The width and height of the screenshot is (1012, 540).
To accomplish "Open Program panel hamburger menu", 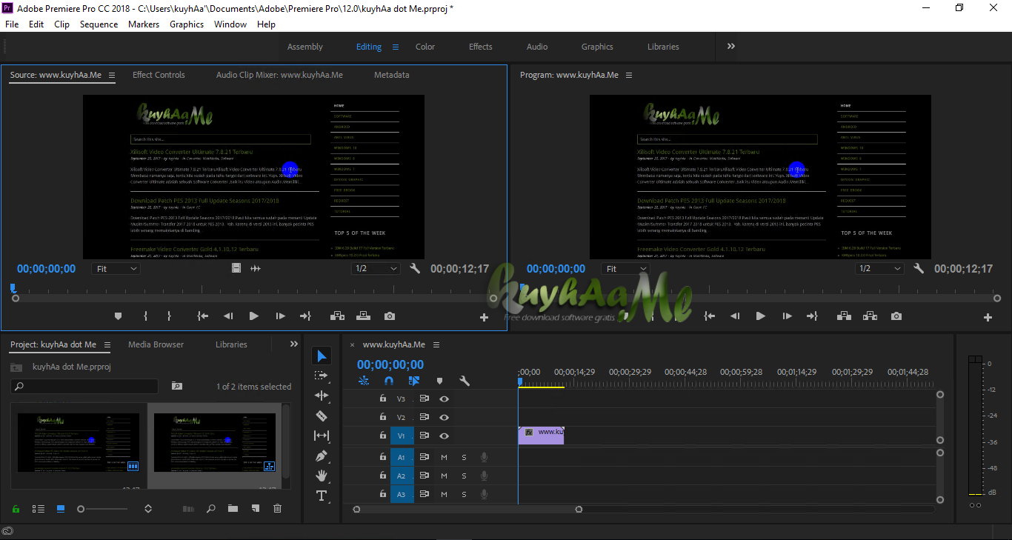I will point(629,75).
